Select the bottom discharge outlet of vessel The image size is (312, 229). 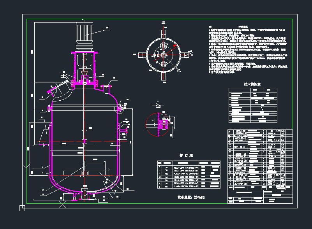tap(84, 194)
